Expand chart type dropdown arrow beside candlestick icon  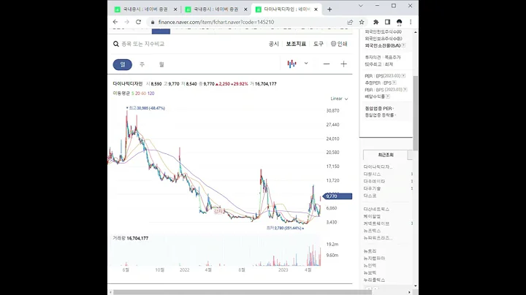(306, 64)
